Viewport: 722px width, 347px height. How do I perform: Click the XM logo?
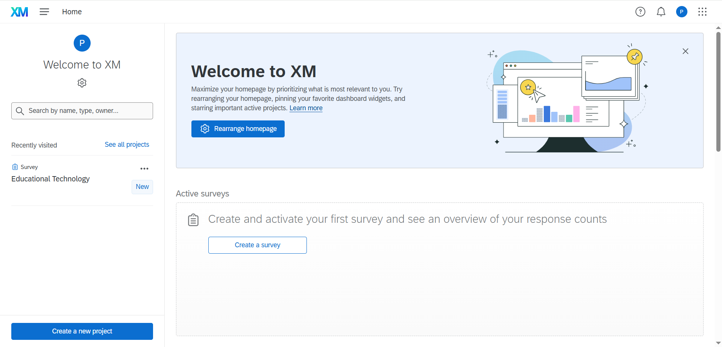point(19,12)
